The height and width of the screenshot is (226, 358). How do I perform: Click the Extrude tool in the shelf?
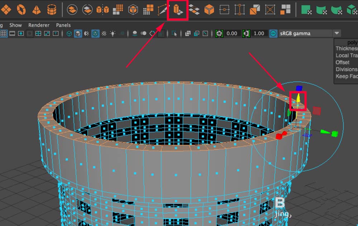tap(178, 10)
